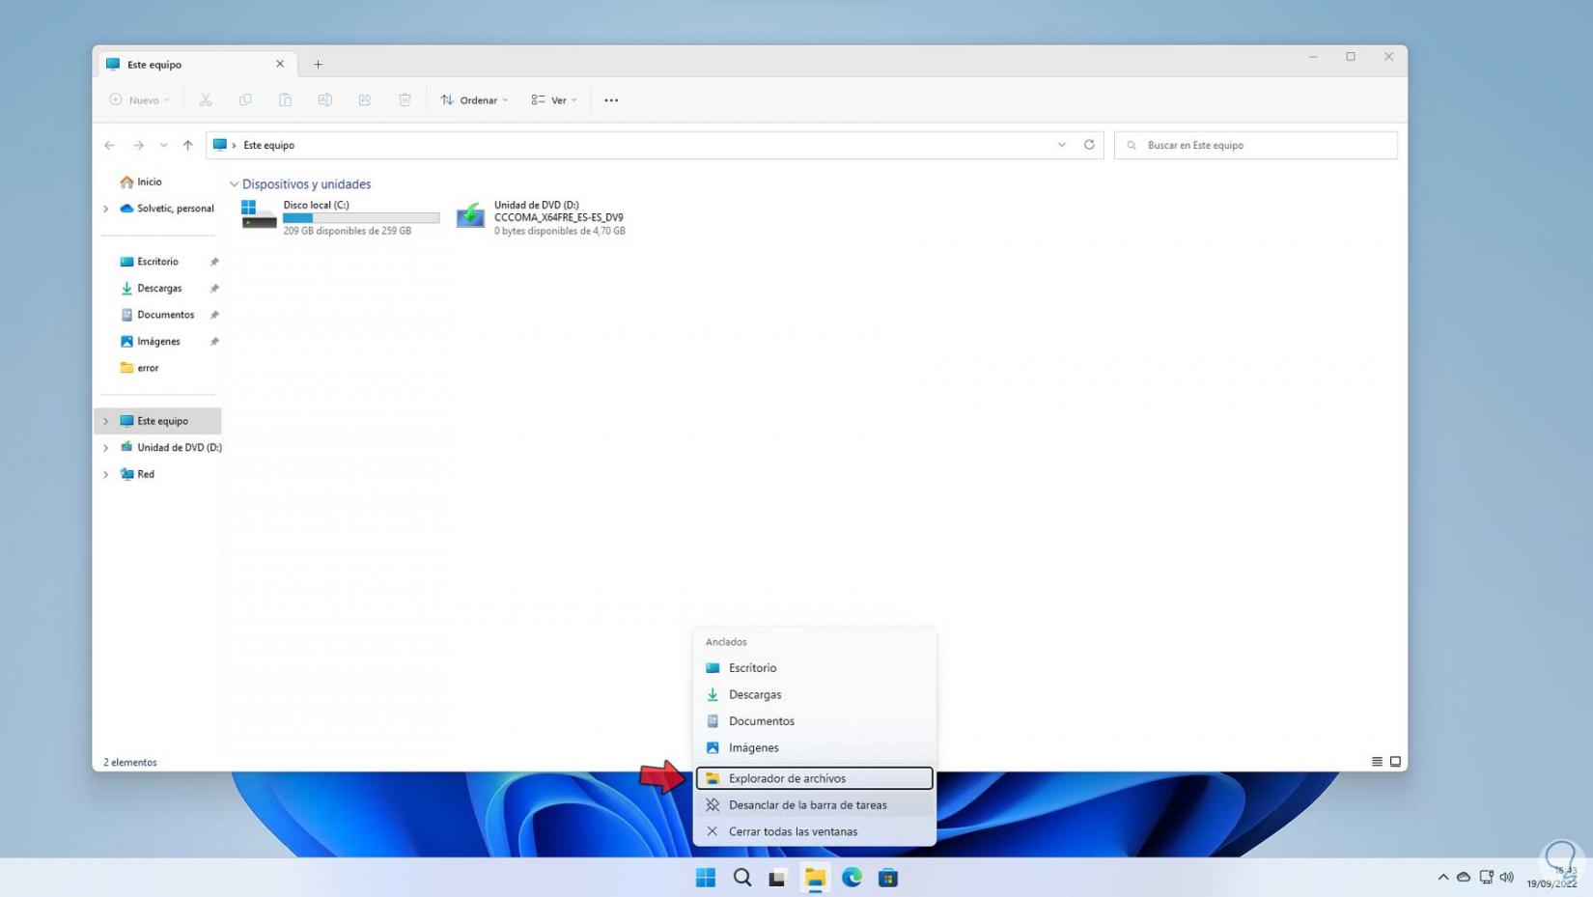
Task: Open Task View on the taskbar
Action: point(778,878)
